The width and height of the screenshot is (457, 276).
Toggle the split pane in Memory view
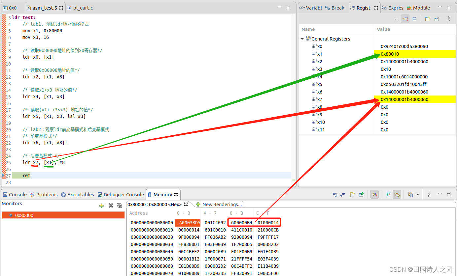tap(388, 195)
